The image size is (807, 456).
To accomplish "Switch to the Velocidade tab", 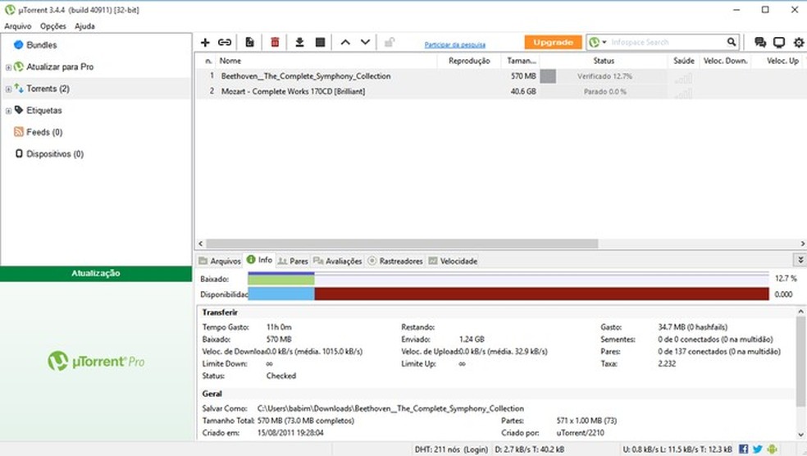I will (453, 261).
